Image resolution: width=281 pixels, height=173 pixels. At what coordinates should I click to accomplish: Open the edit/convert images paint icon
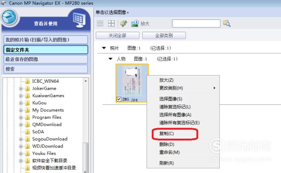click(123, 23)
